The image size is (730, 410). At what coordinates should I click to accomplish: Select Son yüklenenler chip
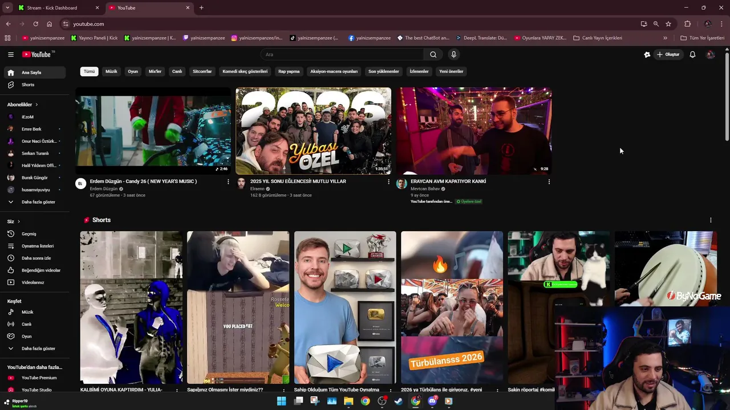pos(383,72)
